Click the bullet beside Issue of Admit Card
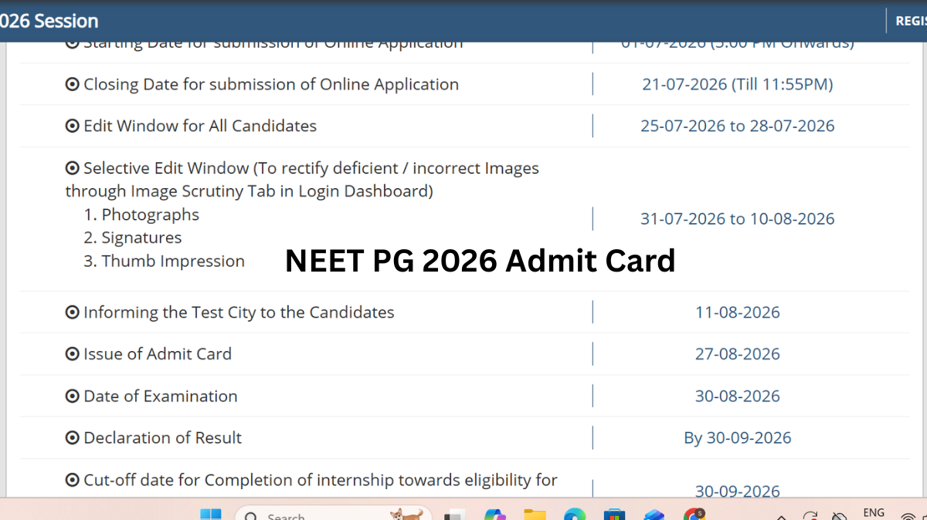This screenshot has width=927, height=520. click(x=73, y=354)
